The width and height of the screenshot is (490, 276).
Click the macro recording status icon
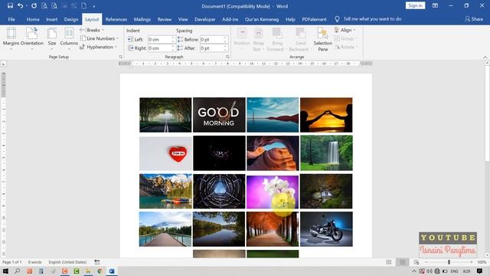tap(97, 262)
